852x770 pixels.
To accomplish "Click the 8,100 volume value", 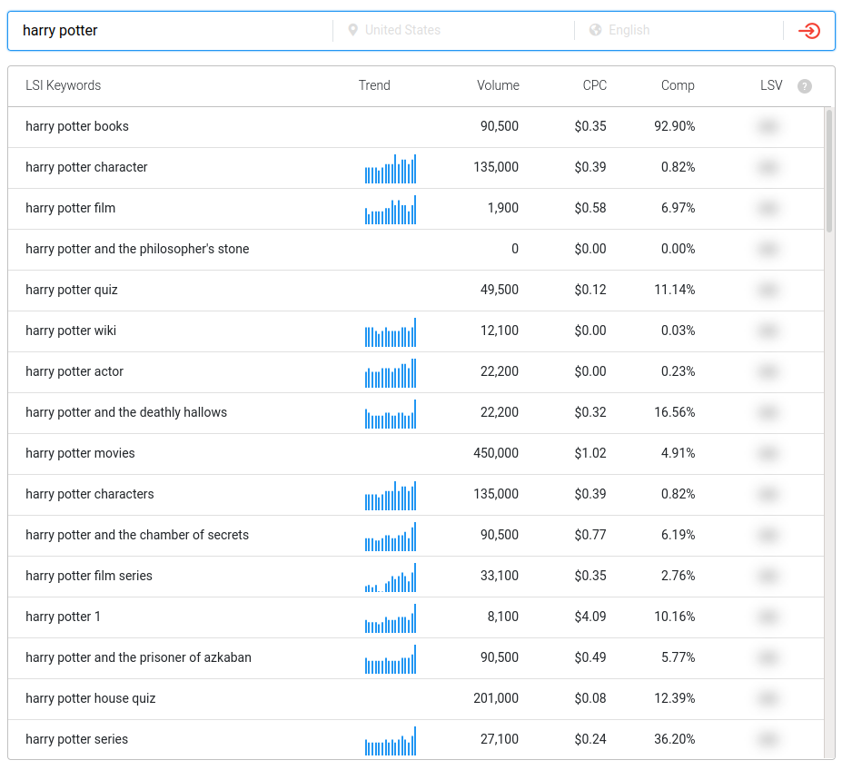I will (x=503, y=617).
